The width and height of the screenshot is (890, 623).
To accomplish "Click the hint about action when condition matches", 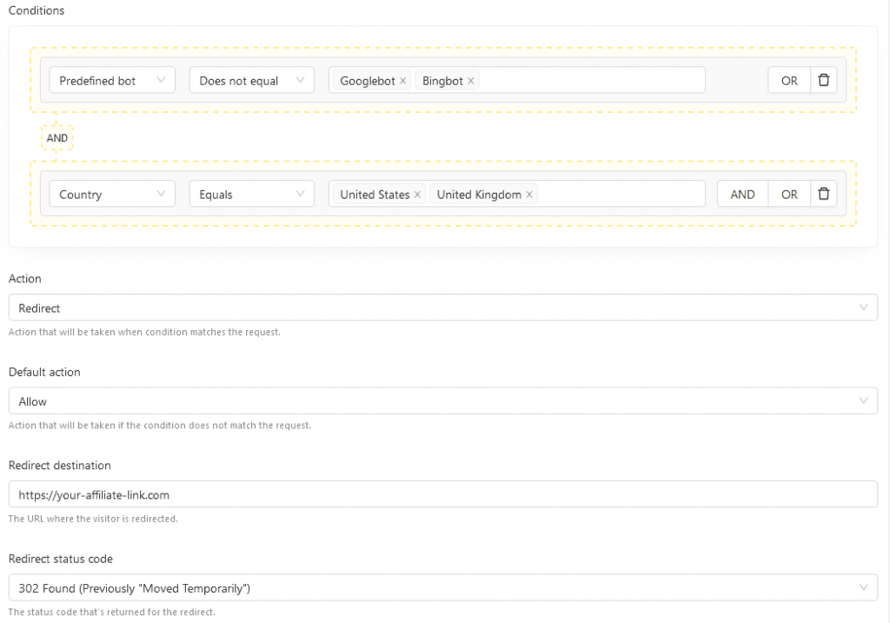I will click(145, 332).
